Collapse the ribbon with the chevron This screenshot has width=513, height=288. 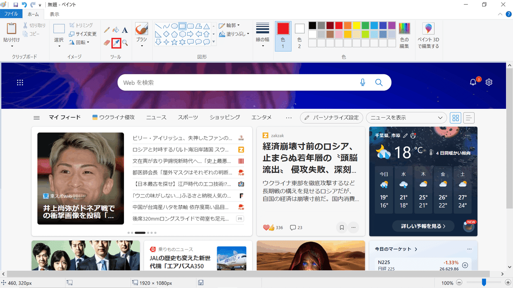point(501,14)
